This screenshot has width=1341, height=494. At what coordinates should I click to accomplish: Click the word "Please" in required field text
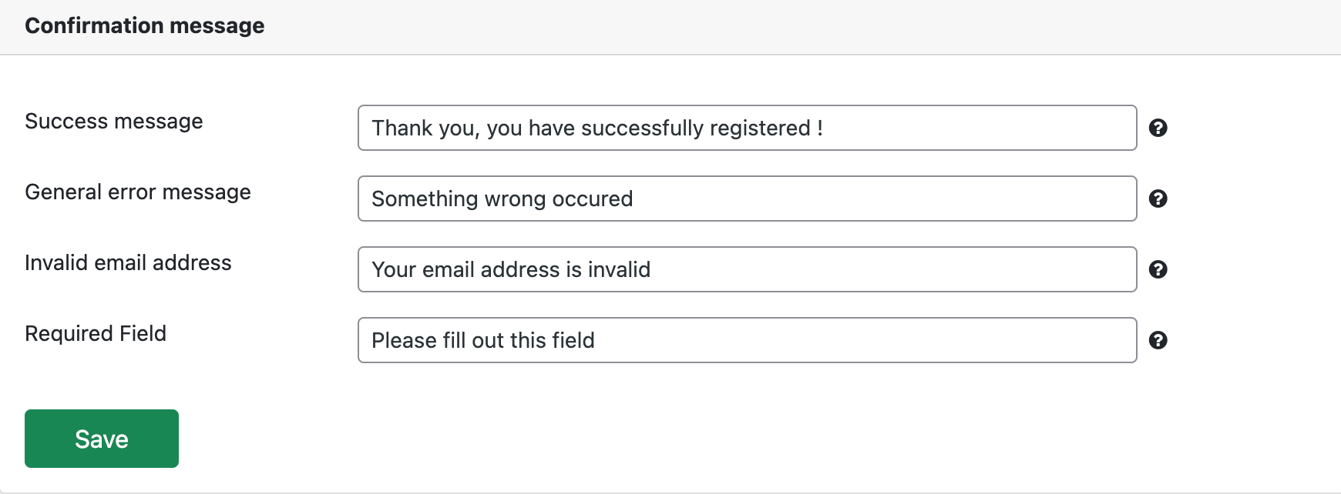pos(404,340)
